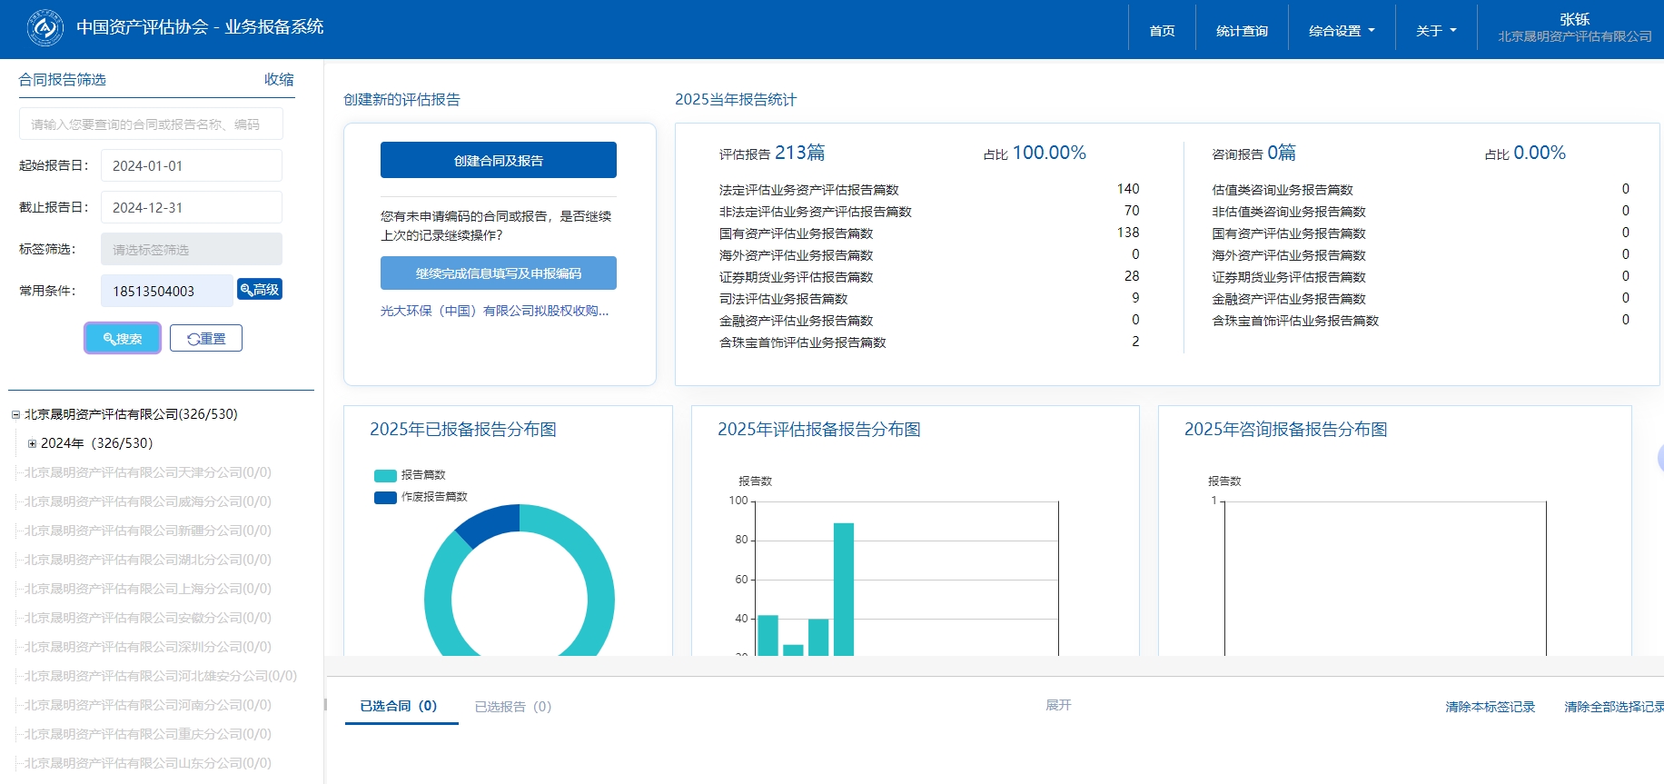1664x784 pixels.
Task: Click the magnifier icon on 搜索 button
Action: point(109,339)
